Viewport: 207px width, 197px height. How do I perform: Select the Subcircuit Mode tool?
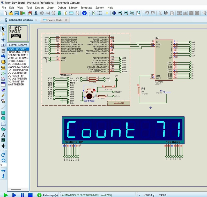tap(3, 62)
